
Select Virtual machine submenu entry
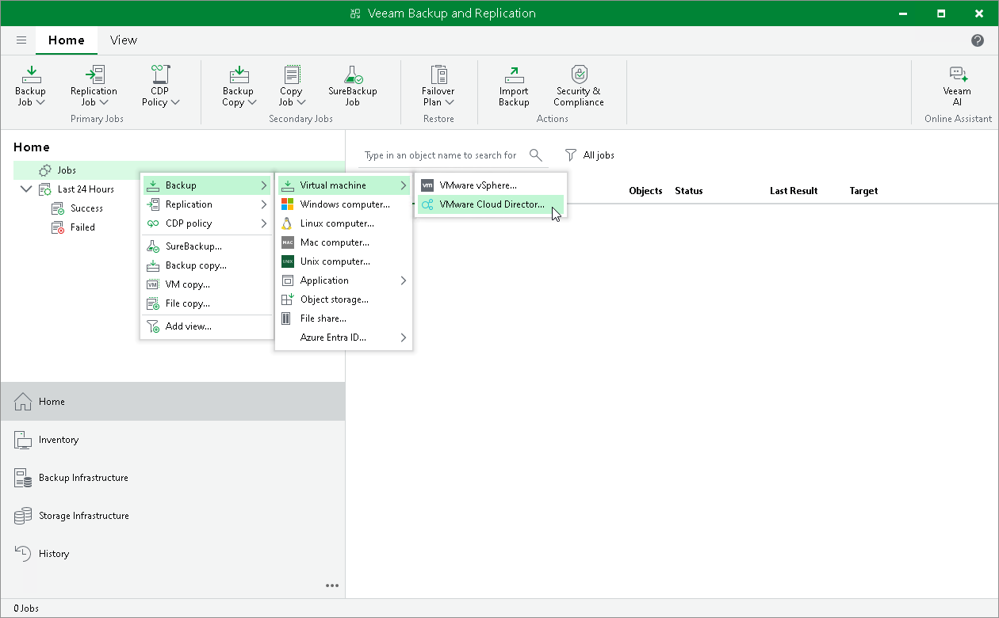(x=343, y=185)
